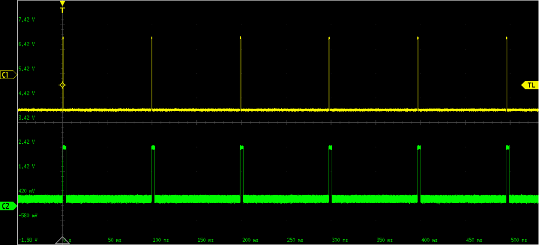
Task: Click the 7.42 V axis label
Action: (x=26, y=20)
